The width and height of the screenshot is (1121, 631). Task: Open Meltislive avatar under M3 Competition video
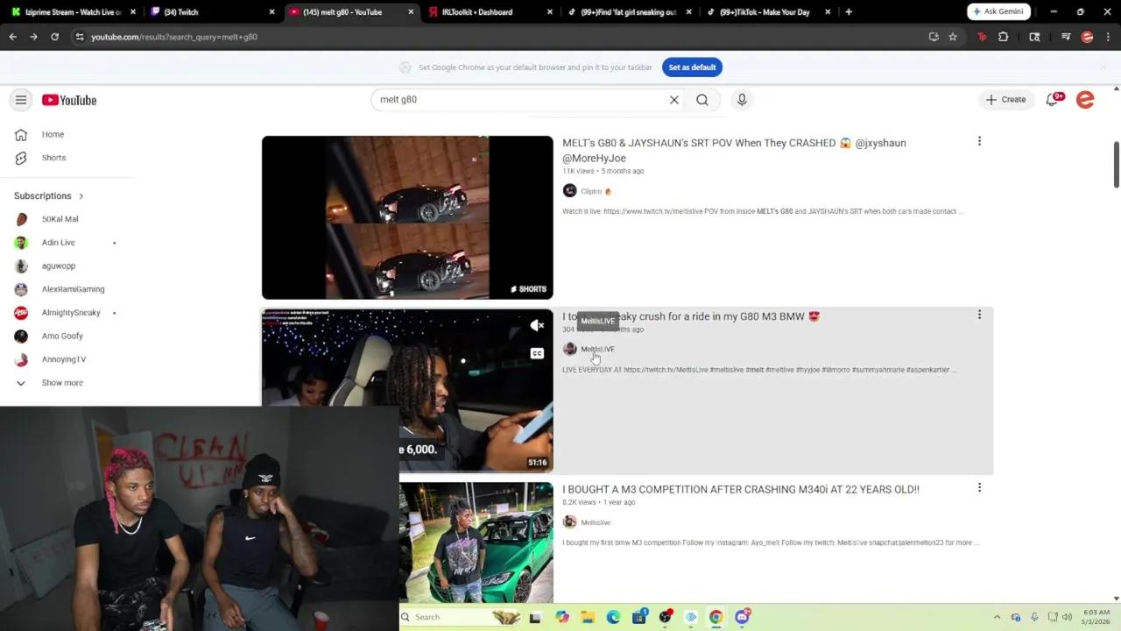[x=569, y=522]
